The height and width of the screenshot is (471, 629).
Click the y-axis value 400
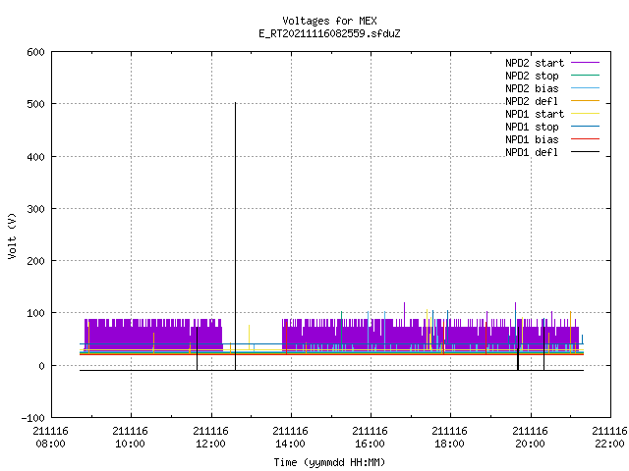[x=35, y=157]
